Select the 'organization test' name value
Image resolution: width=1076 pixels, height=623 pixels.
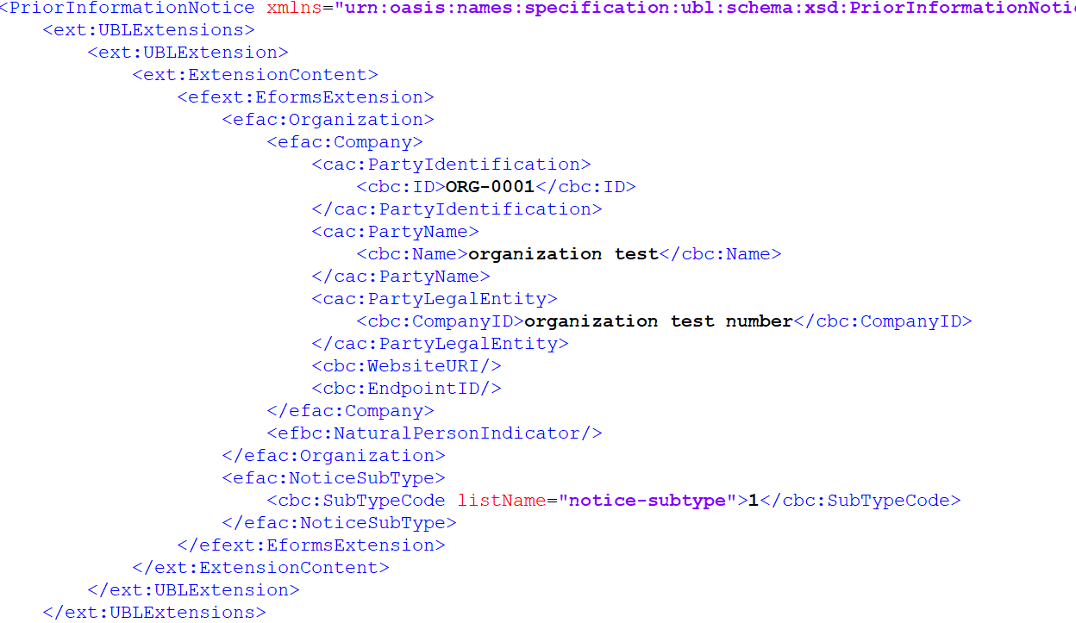coord(563,254)
